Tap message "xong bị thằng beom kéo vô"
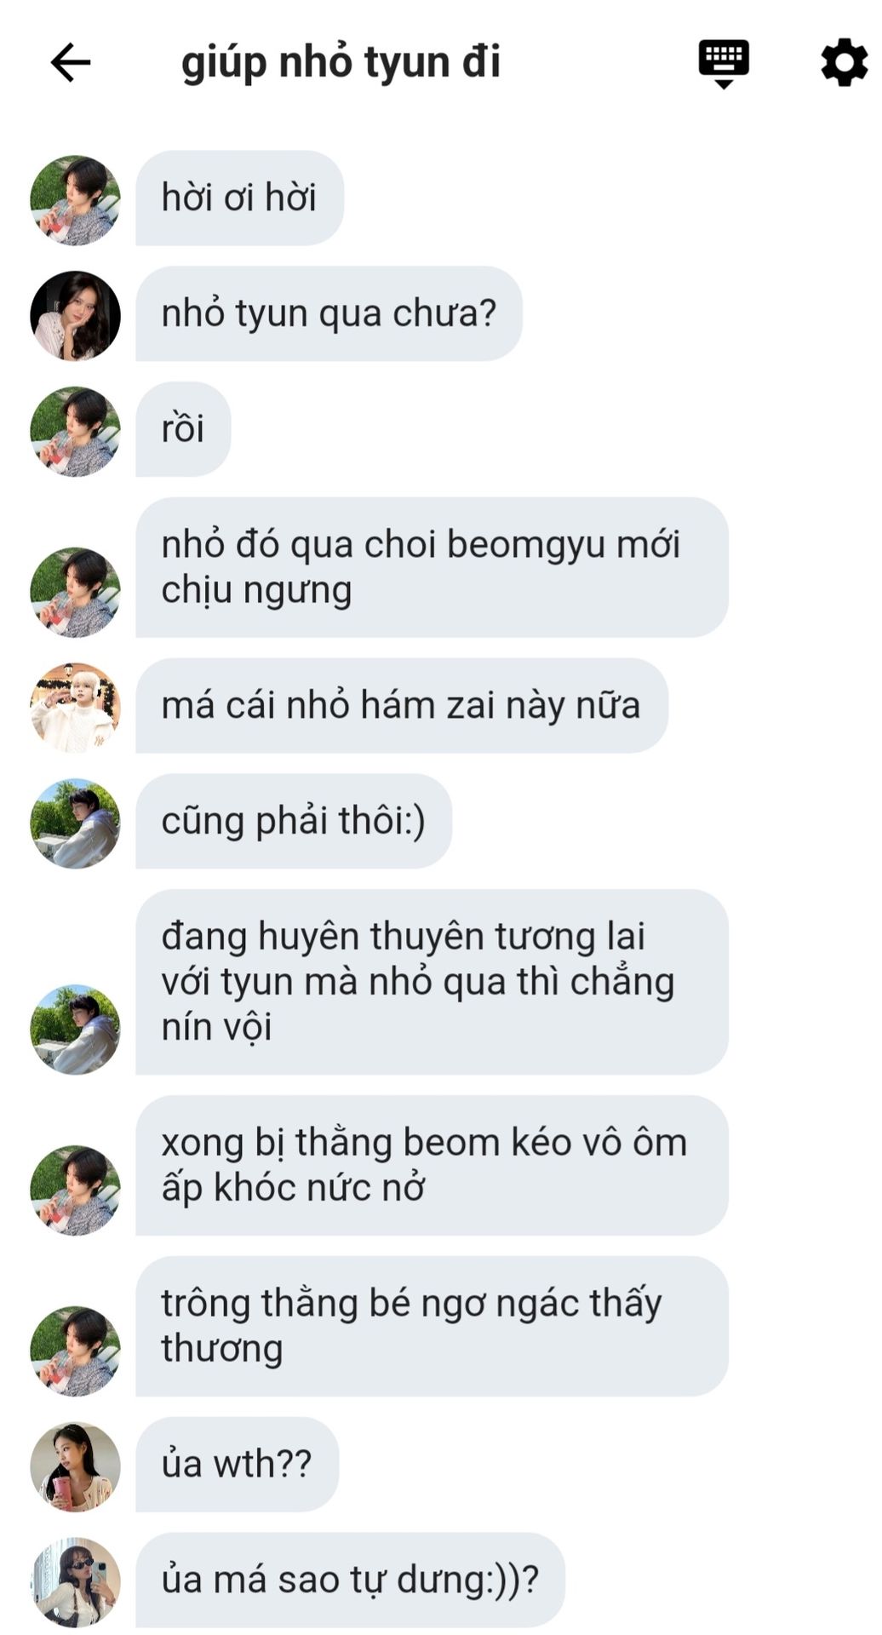This screenshot has height=1635, width=882. point(432,1166)
